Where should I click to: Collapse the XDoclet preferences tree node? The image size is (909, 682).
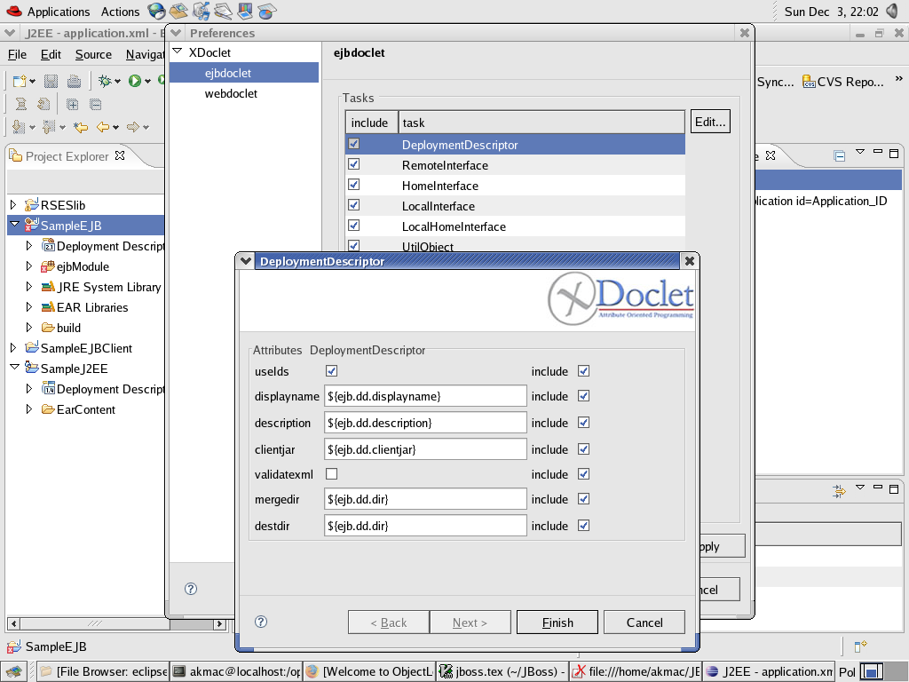point(178,52)
